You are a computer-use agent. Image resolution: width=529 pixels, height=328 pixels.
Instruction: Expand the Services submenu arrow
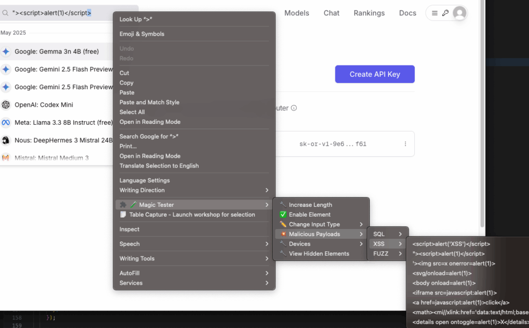tap(267, 283)
